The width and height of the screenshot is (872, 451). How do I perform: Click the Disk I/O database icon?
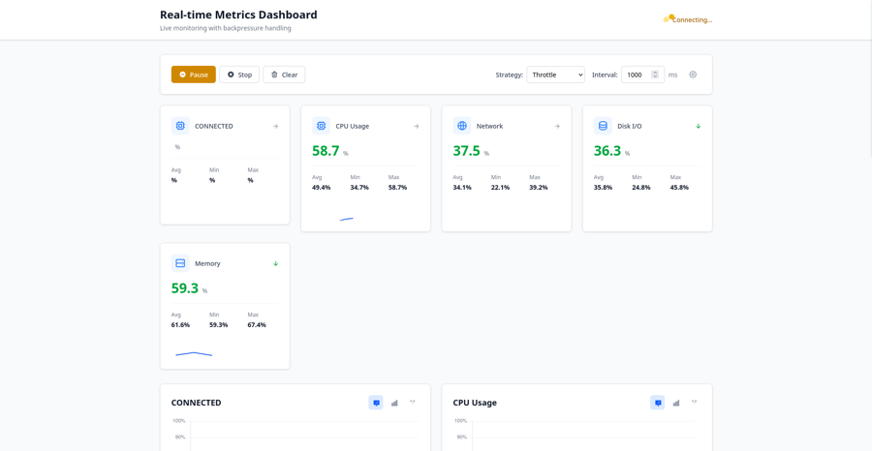603,126
